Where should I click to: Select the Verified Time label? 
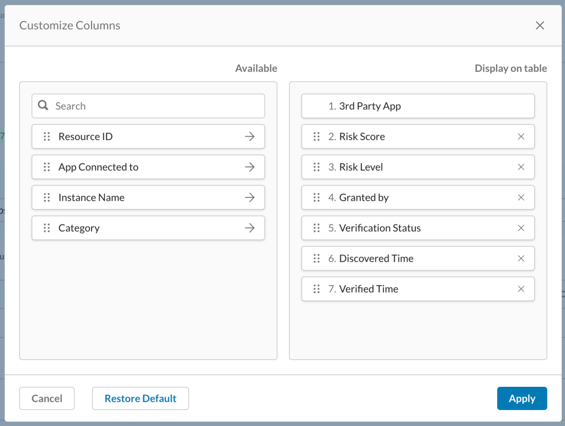tap(369, 289)
